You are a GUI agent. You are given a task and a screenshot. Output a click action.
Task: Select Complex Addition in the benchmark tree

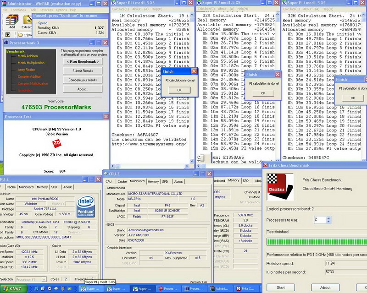(29, 76)
